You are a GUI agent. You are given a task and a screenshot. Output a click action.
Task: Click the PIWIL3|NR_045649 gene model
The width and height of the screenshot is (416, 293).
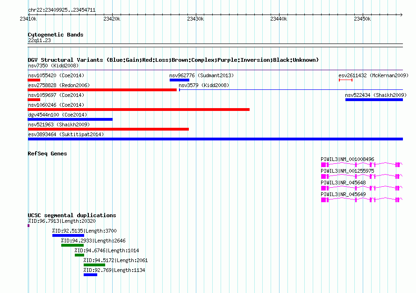tap(362, 200)
